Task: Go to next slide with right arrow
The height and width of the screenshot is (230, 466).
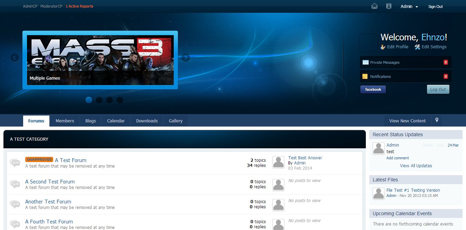Action: pos(186,58)
